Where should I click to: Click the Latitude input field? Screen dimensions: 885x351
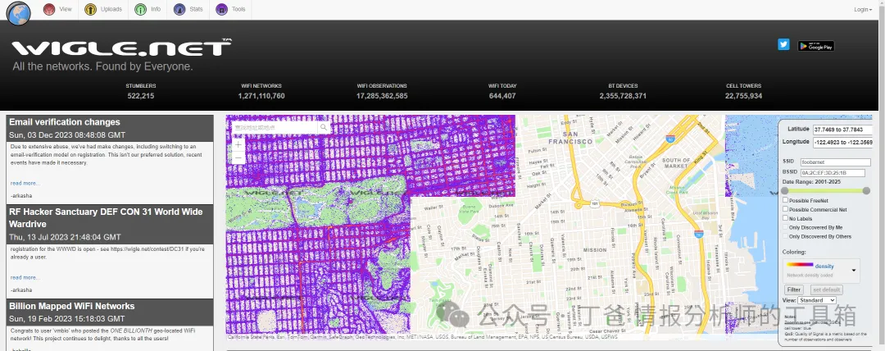(x=842, y=130)
